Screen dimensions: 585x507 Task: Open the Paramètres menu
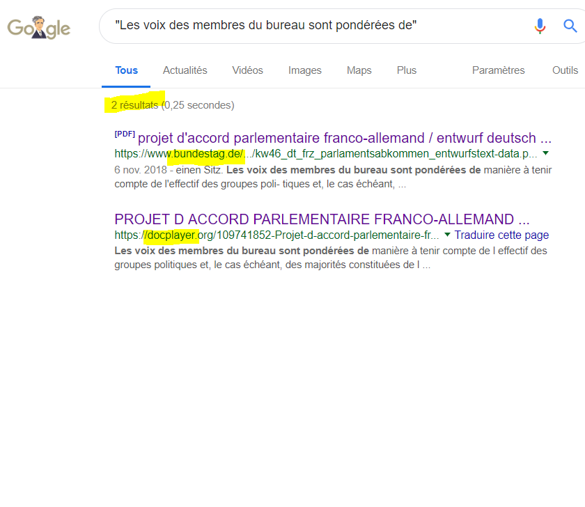click(x=498, y=70)
